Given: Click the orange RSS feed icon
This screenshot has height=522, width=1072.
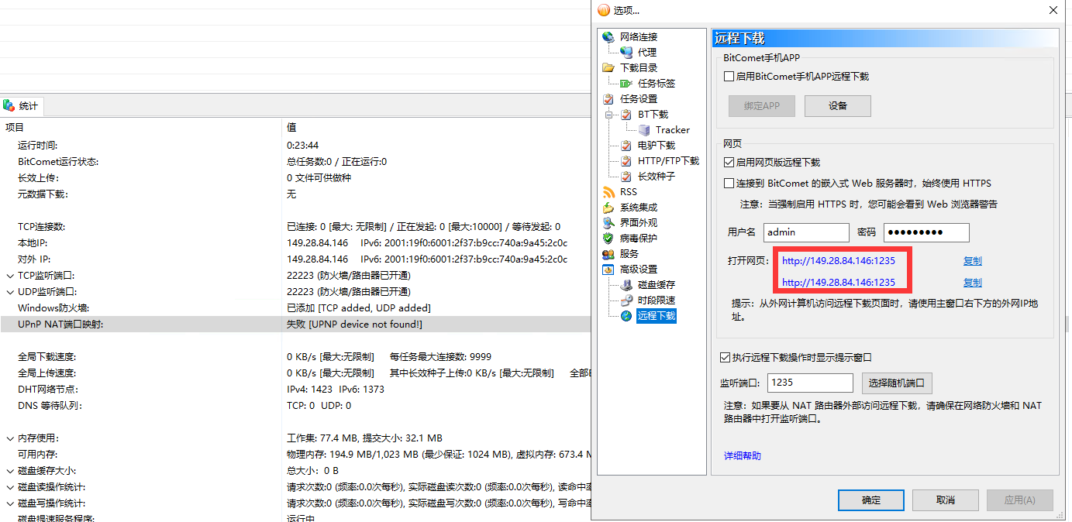Looking at the screenshot, I should click(608, 192).
